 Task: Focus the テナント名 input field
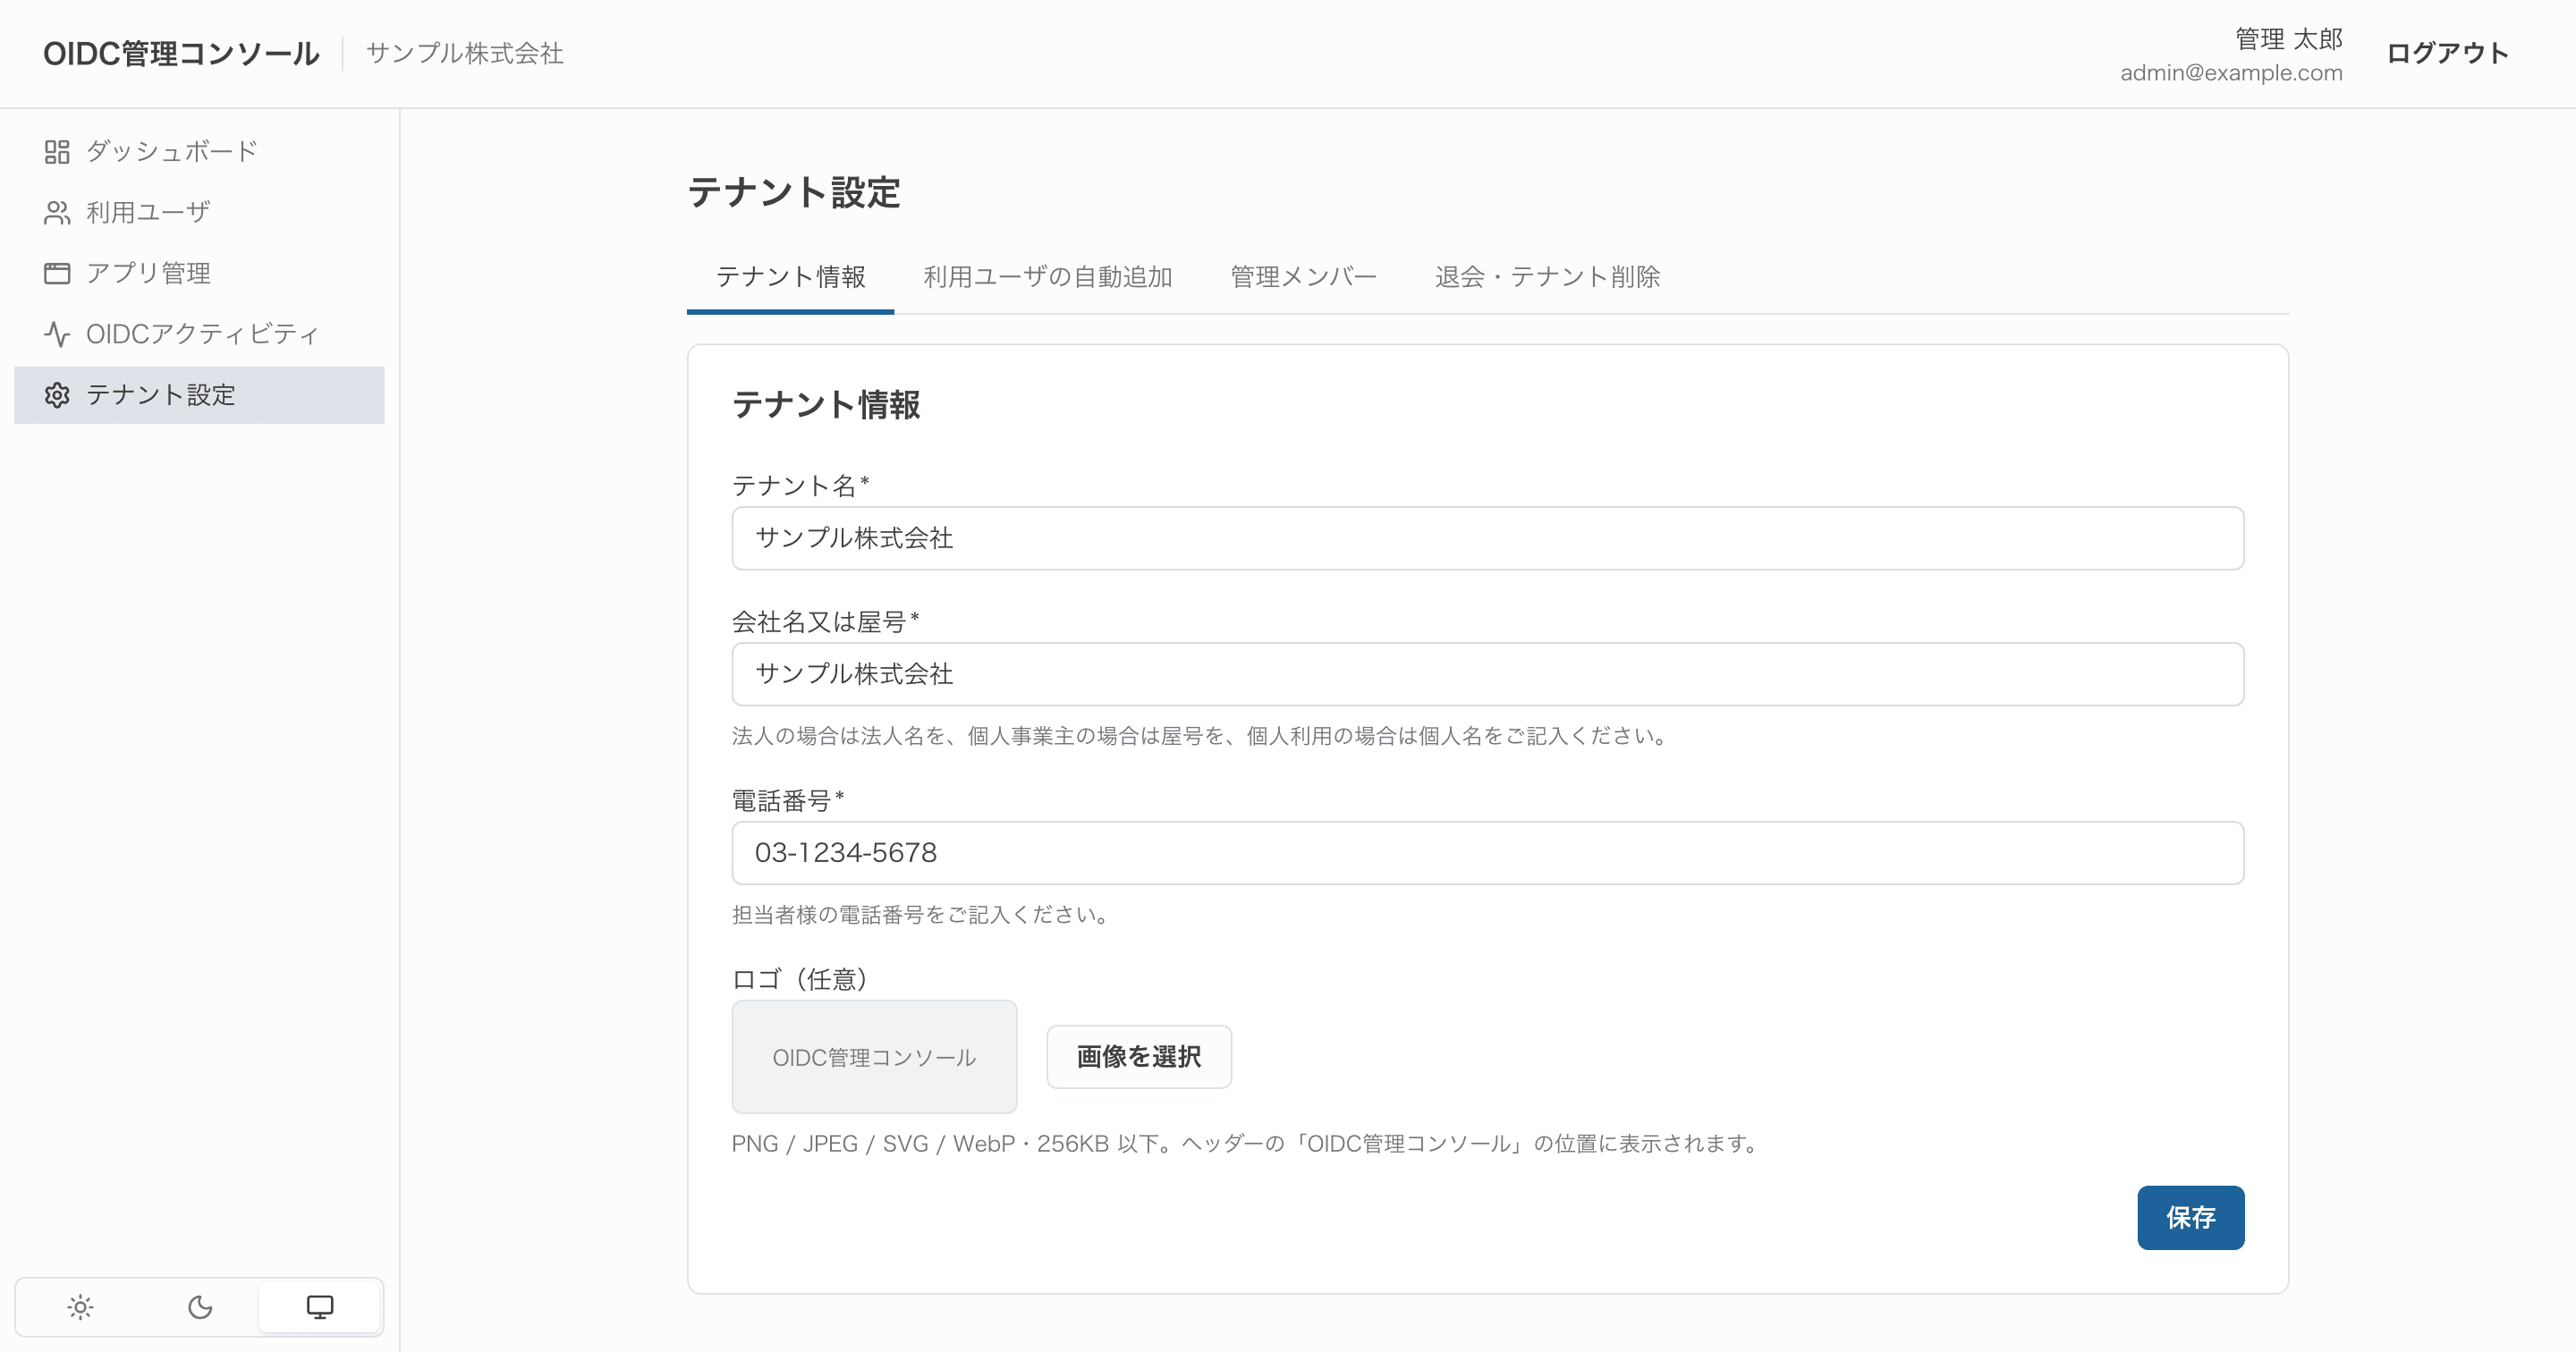[x=1487, y=538]
